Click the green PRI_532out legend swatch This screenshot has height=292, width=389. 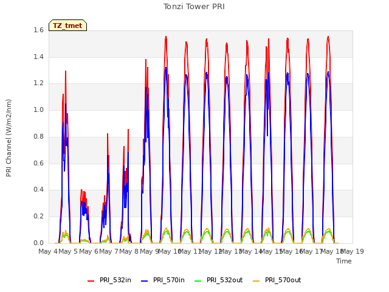pyautogui.click(x=198, y=281)
